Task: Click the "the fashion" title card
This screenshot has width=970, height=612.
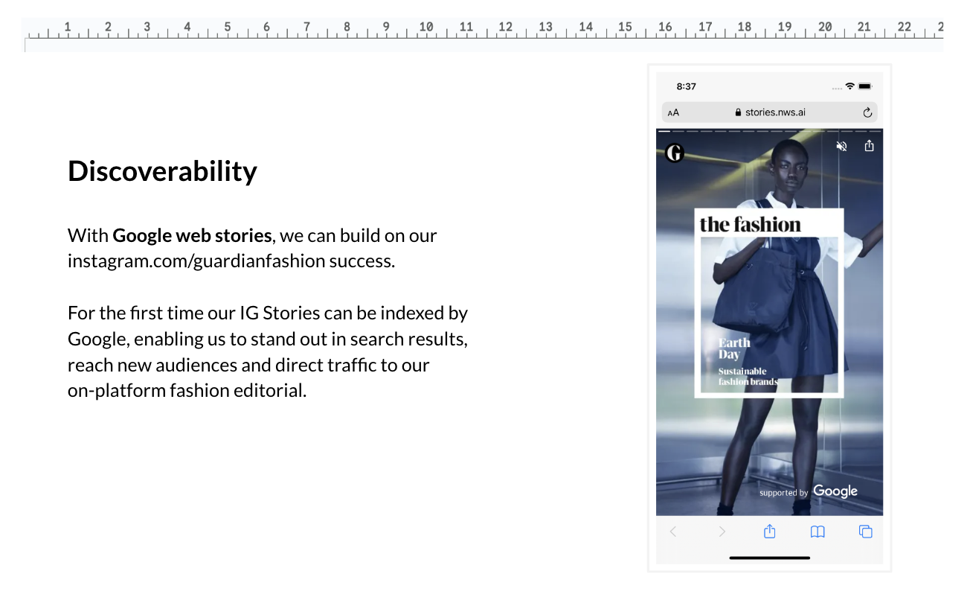Action: pos(750,224)
